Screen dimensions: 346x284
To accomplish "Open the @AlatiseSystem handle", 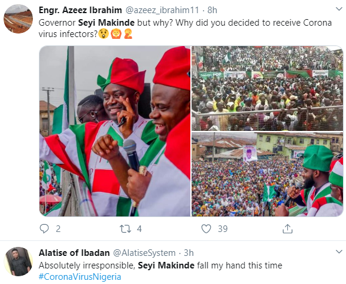I will point(144,253).
